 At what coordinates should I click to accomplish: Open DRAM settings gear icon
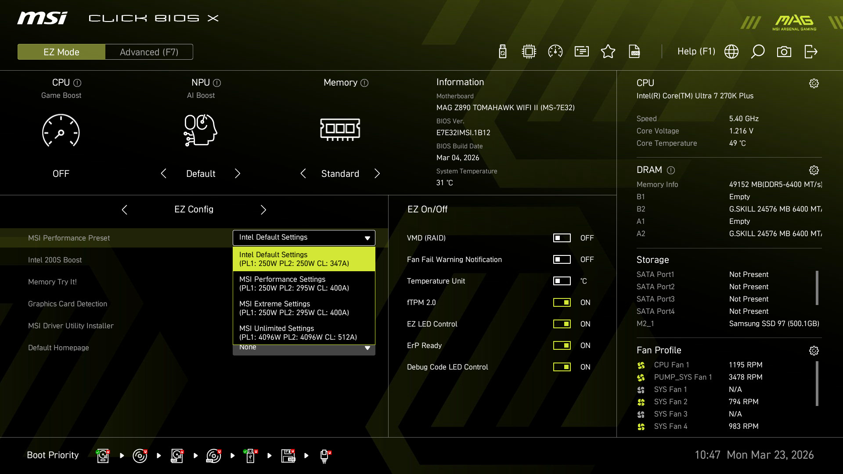(814, 170)
